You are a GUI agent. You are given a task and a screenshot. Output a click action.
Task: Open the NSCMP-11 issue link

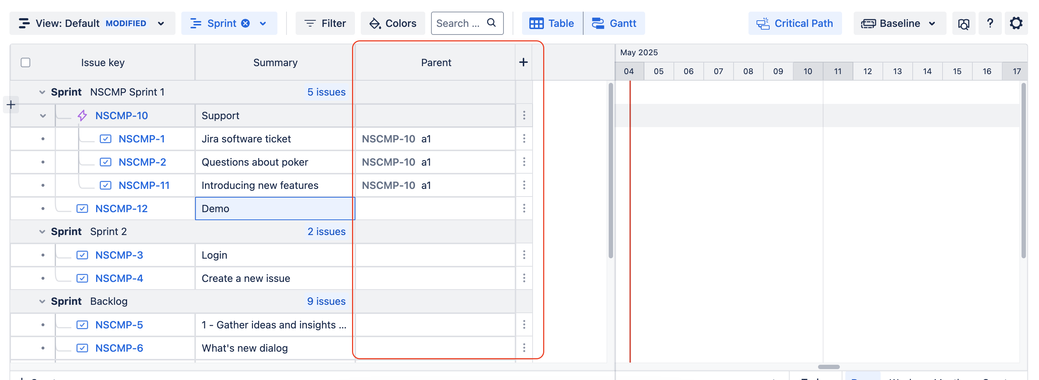[143, 185]
